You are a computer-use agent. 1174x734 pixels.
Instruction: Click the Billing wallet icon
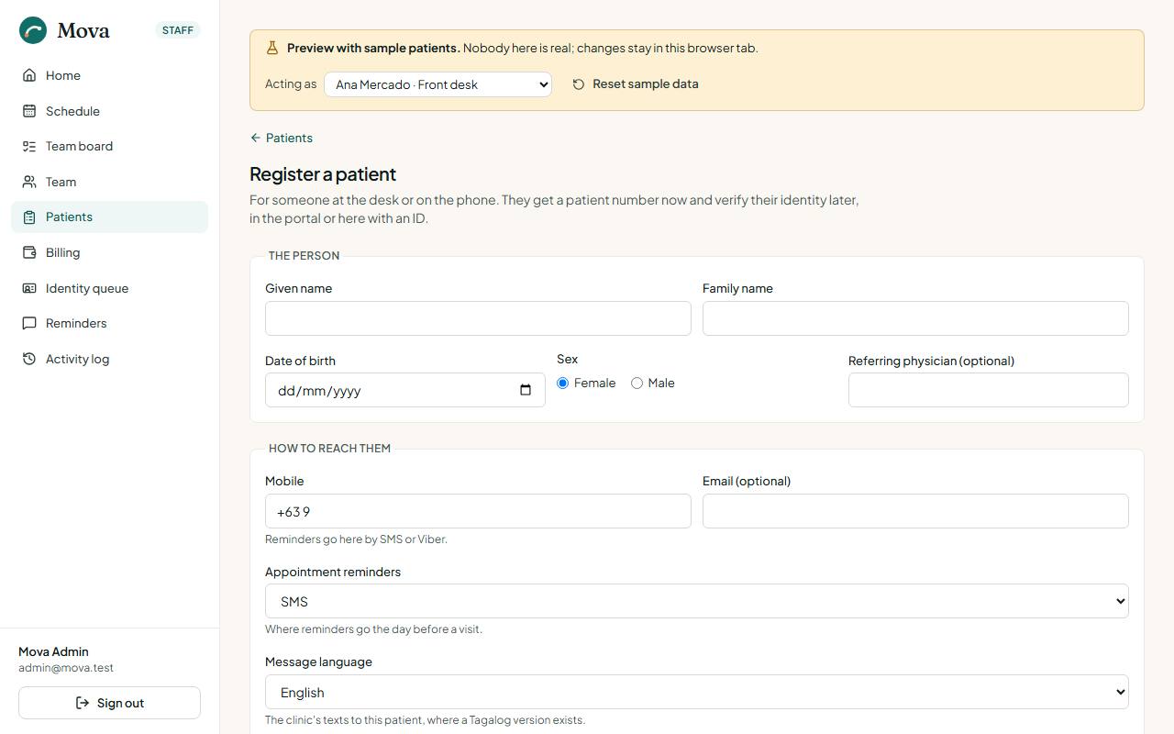29,252
